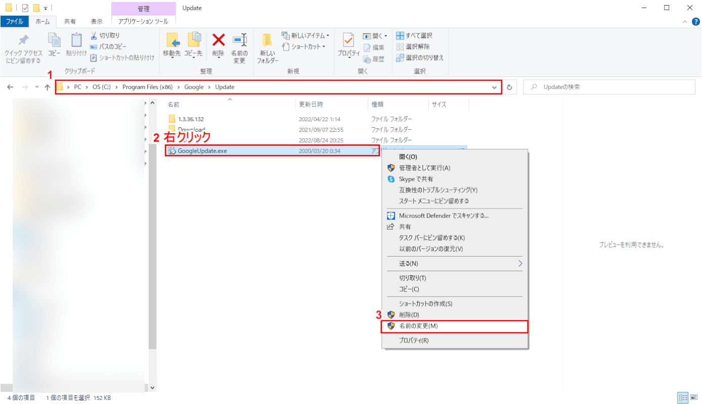The height and width of the screenshot is (404, 702).
Task: Click the navigation pane scrollbar down arrow
Action: pos(153,388)
